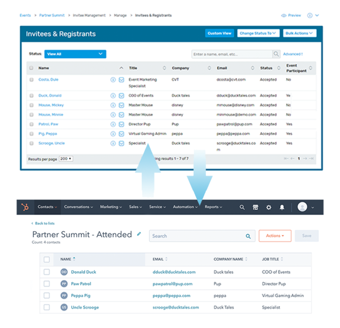Sort invitees by Title column
The image size is (340, 328).
[164, 68]
